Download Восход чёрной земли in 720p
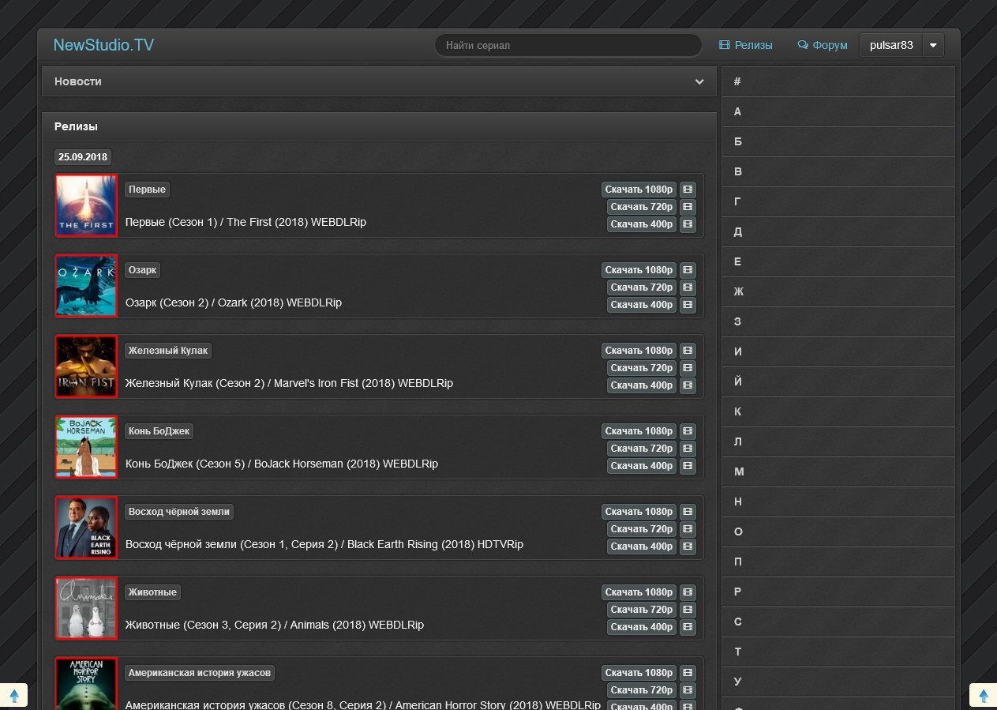 [x=642, y=529]
